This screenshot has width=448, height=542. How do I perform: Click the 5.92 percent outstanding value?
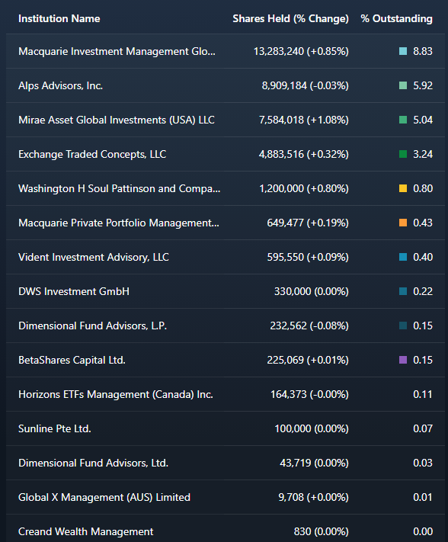tap(423, 85)
